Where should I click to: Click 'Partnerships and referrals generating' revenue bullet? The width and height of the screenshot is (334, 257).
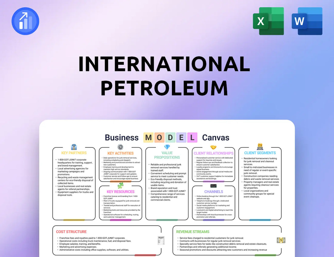tap(208, 247)
